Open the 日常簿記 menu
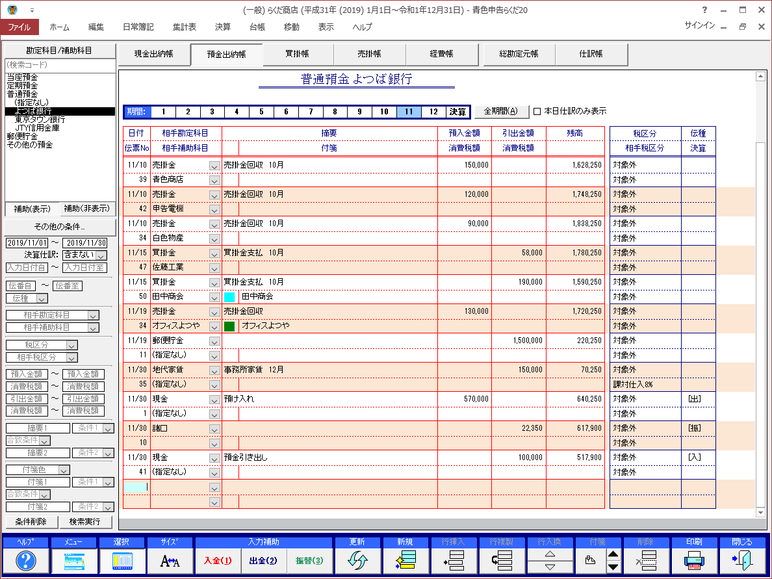 138,27
